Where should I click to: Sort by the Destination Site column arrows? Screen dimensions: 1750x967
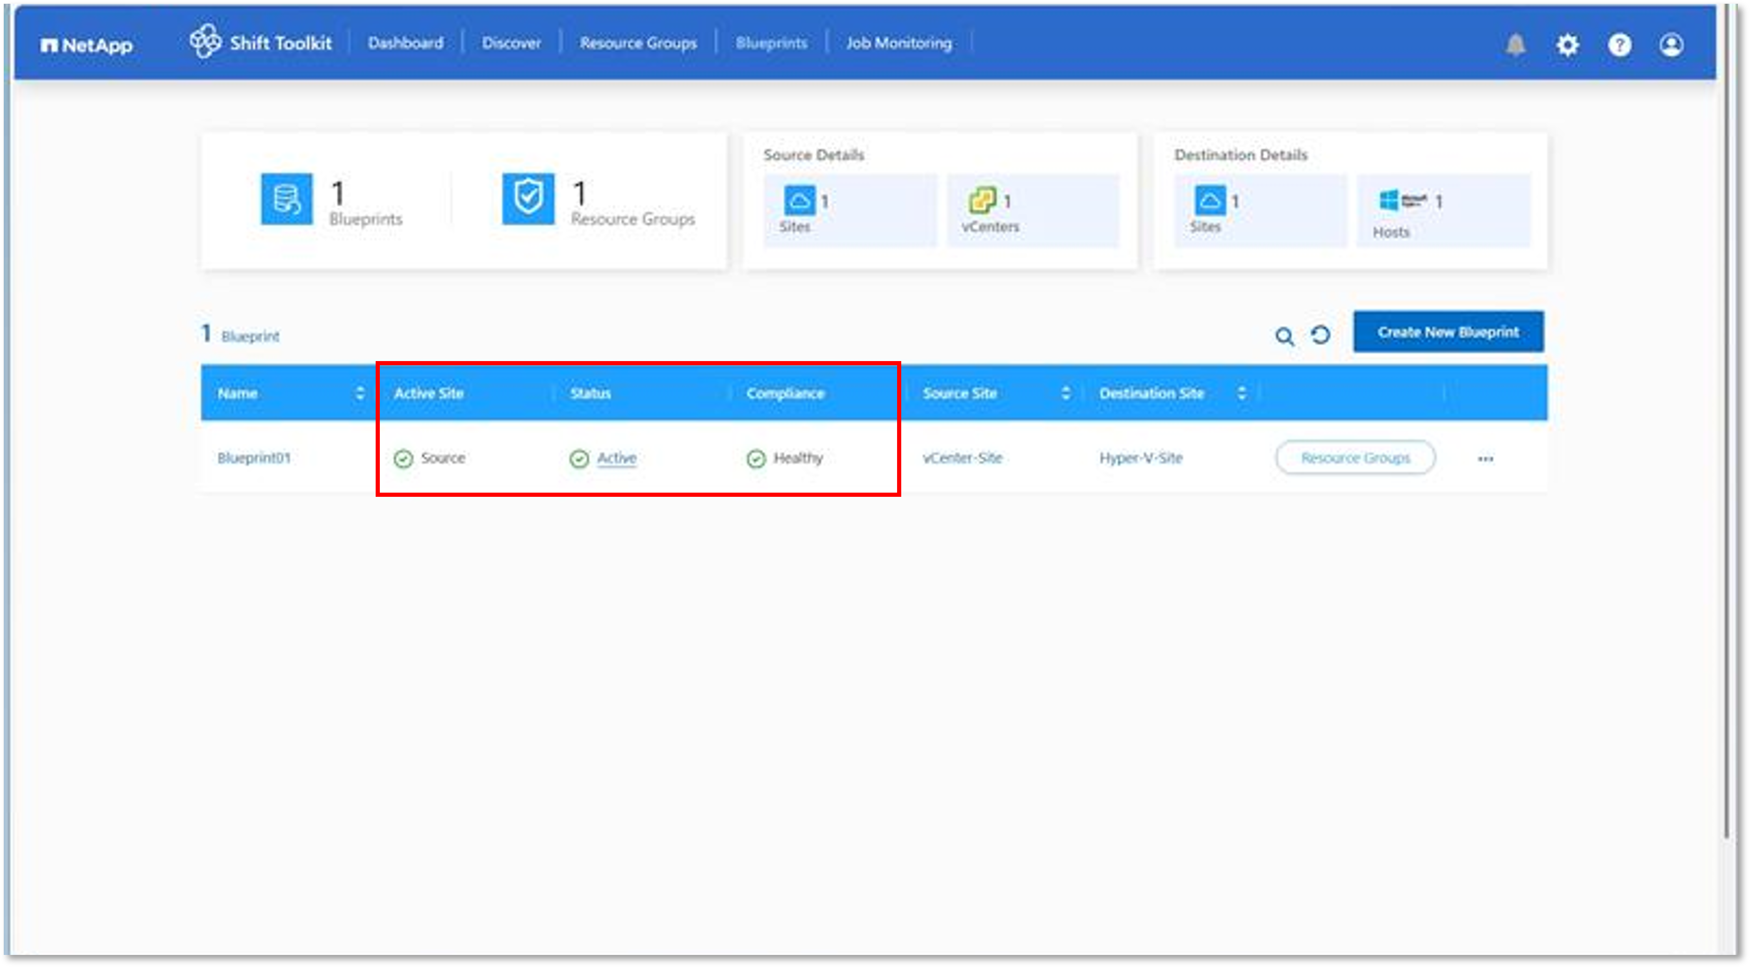(1242, 393)
